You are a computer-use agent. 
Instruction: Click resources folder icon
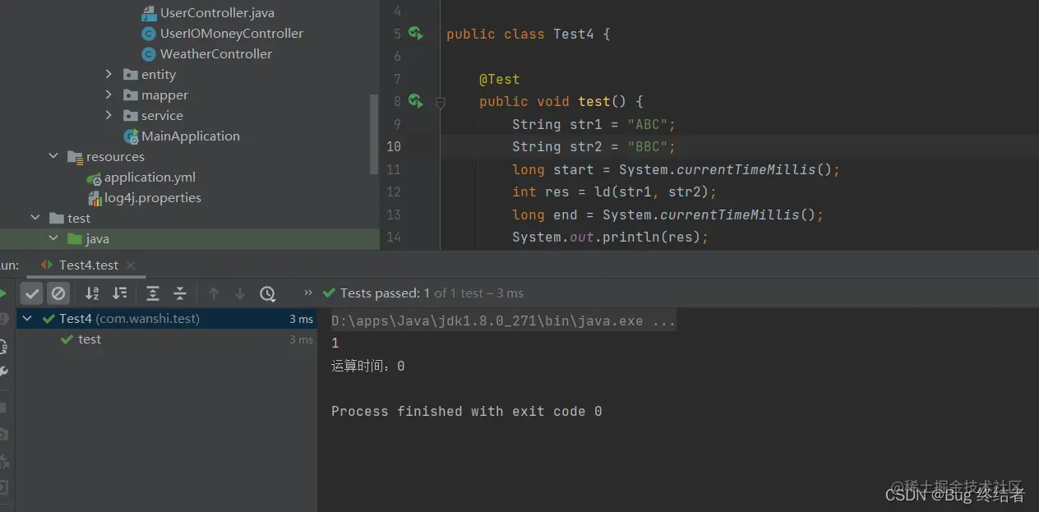[75, 157]
